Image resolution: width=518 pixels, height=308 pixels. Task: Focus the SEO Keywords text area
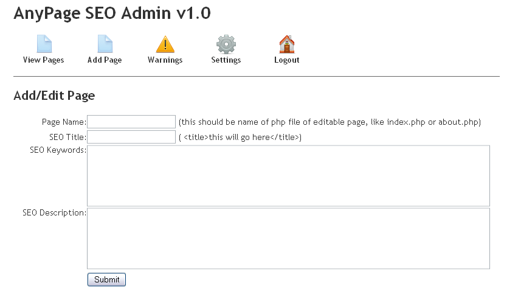point(288,175)
